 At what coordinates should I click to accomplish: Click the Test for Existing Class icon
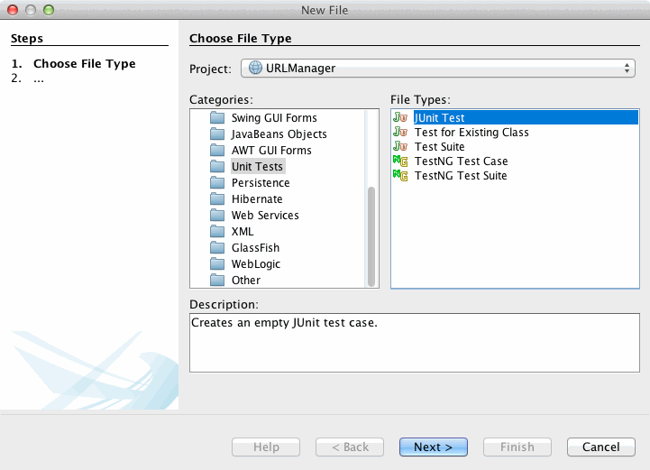click(400, 132)
